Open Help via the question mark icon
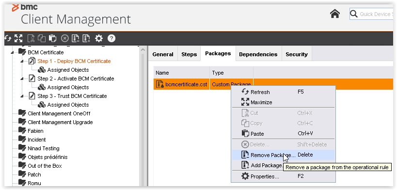This screenshot has width=397, height=190. coord(111,38)
